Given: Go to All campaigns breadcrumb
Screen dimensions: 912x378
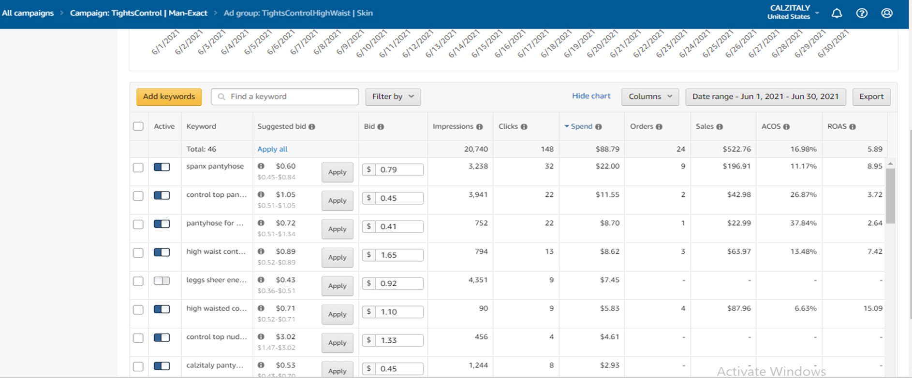Looking at the screenshot, I should (x=28, y=13).
